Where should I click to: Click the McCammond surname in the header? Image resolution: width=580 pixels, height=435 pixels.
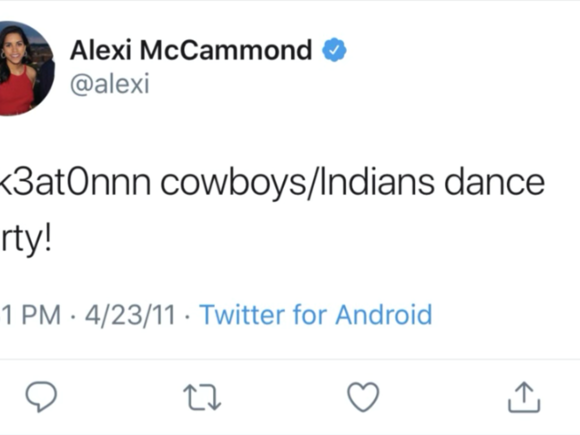point(226,50)
